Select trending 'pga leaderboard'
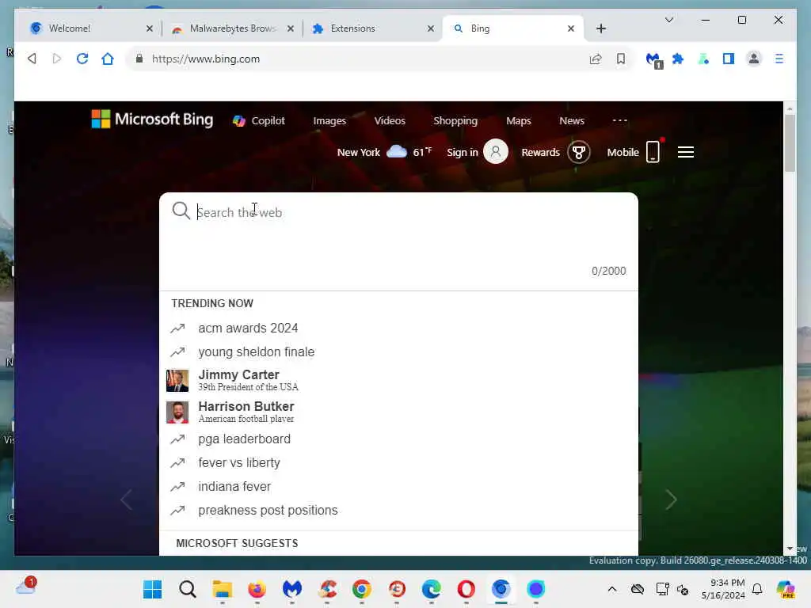Screen dimensions: 811x608 click(398, 439)
